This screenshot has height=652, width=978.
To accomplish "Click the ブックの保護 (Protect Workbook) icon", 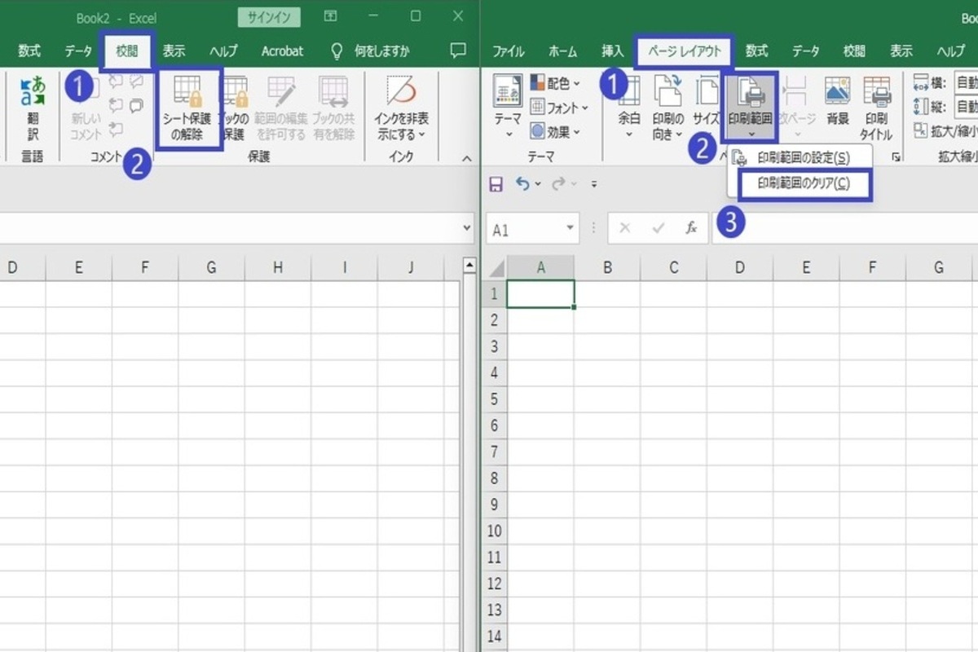I will [235, 108].
